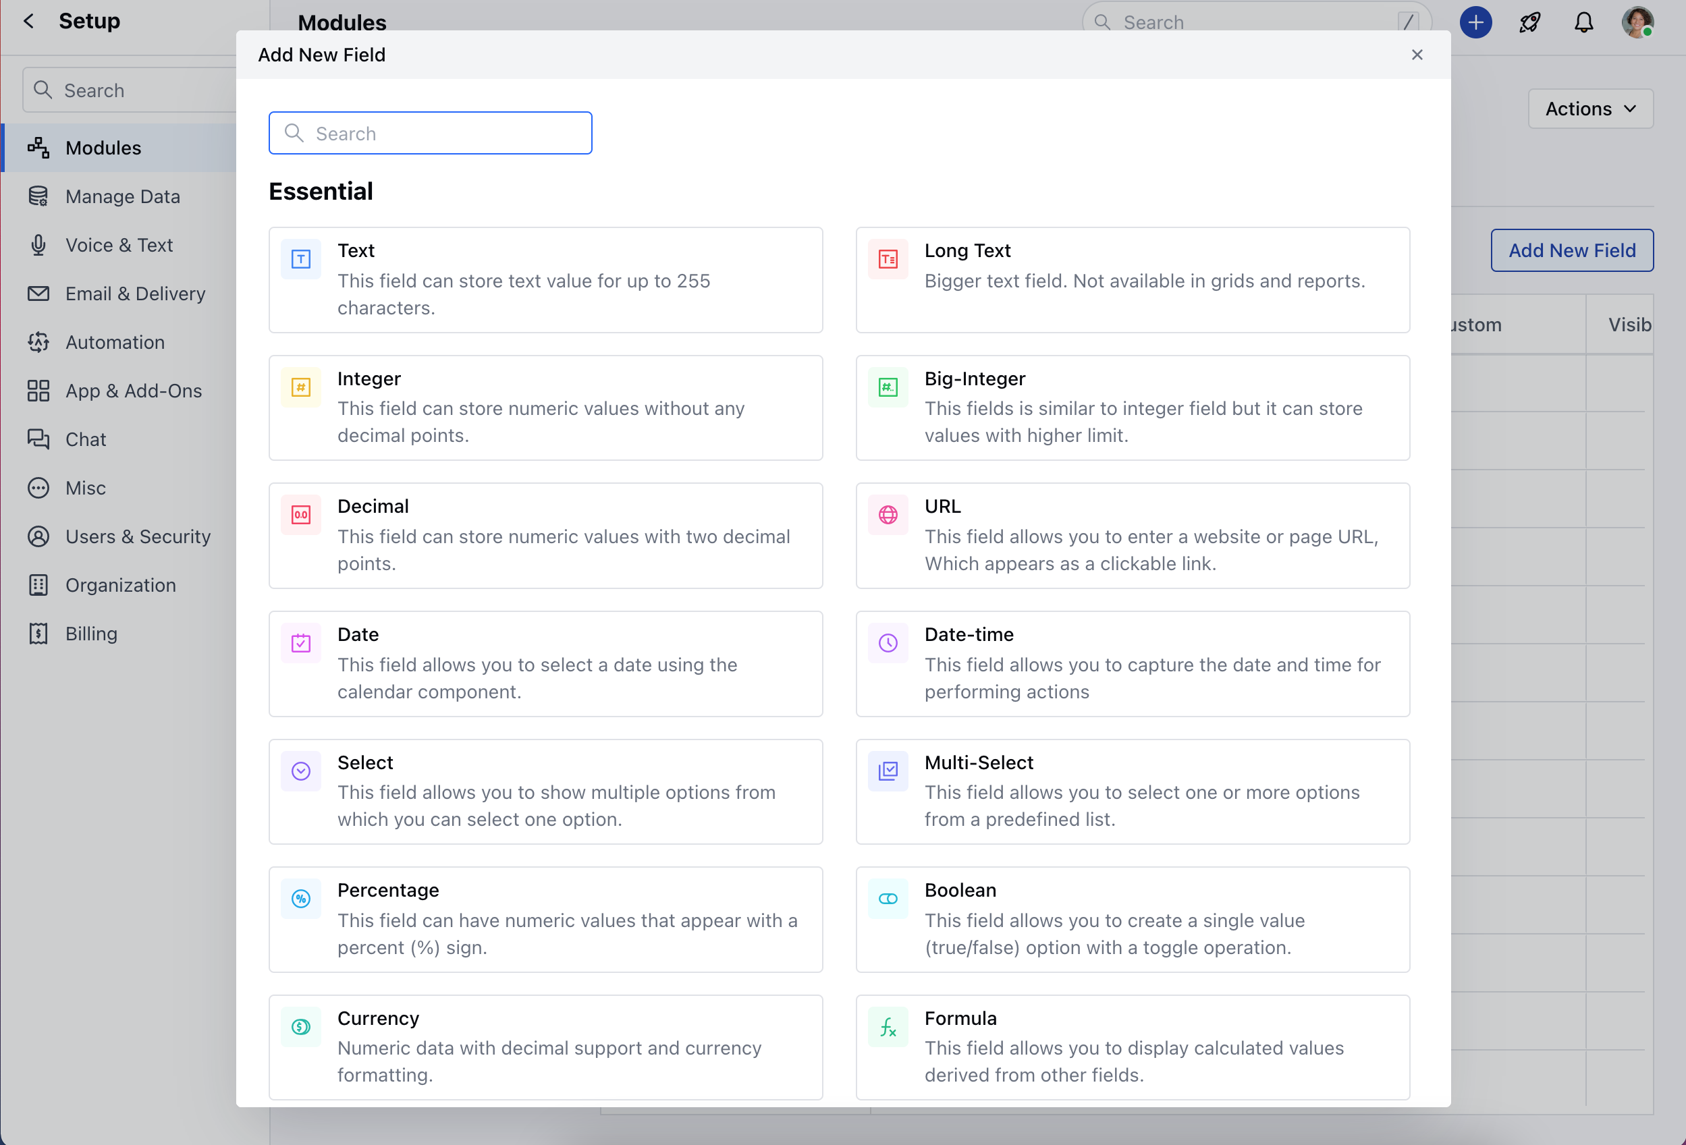Select the Currency field icon

[300, 1027]
